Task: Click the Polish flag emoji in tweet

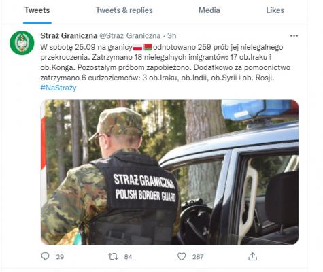Action: point(137,47)
